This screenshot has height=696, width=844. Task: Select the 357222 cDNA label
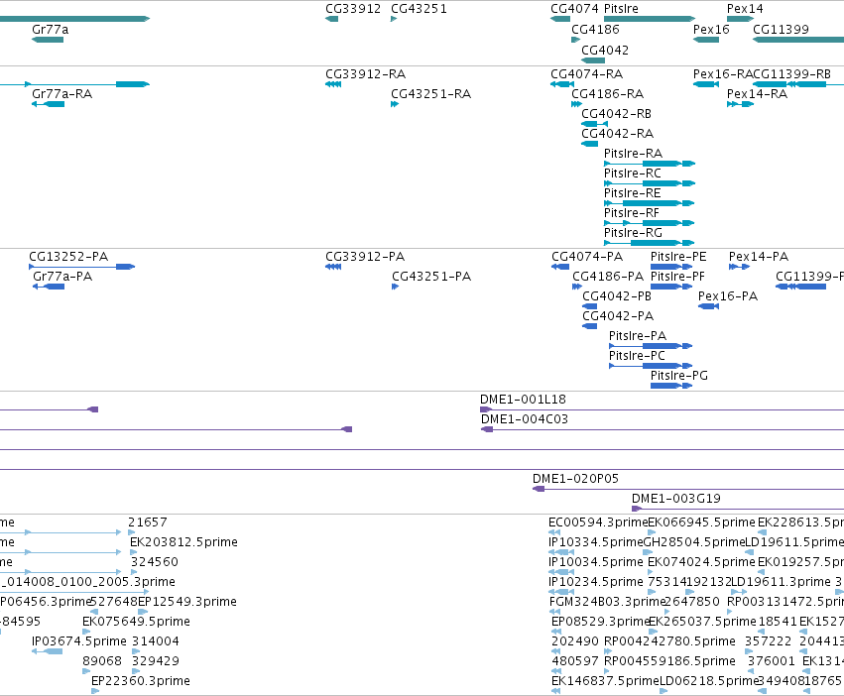click(x=768, y=641)
